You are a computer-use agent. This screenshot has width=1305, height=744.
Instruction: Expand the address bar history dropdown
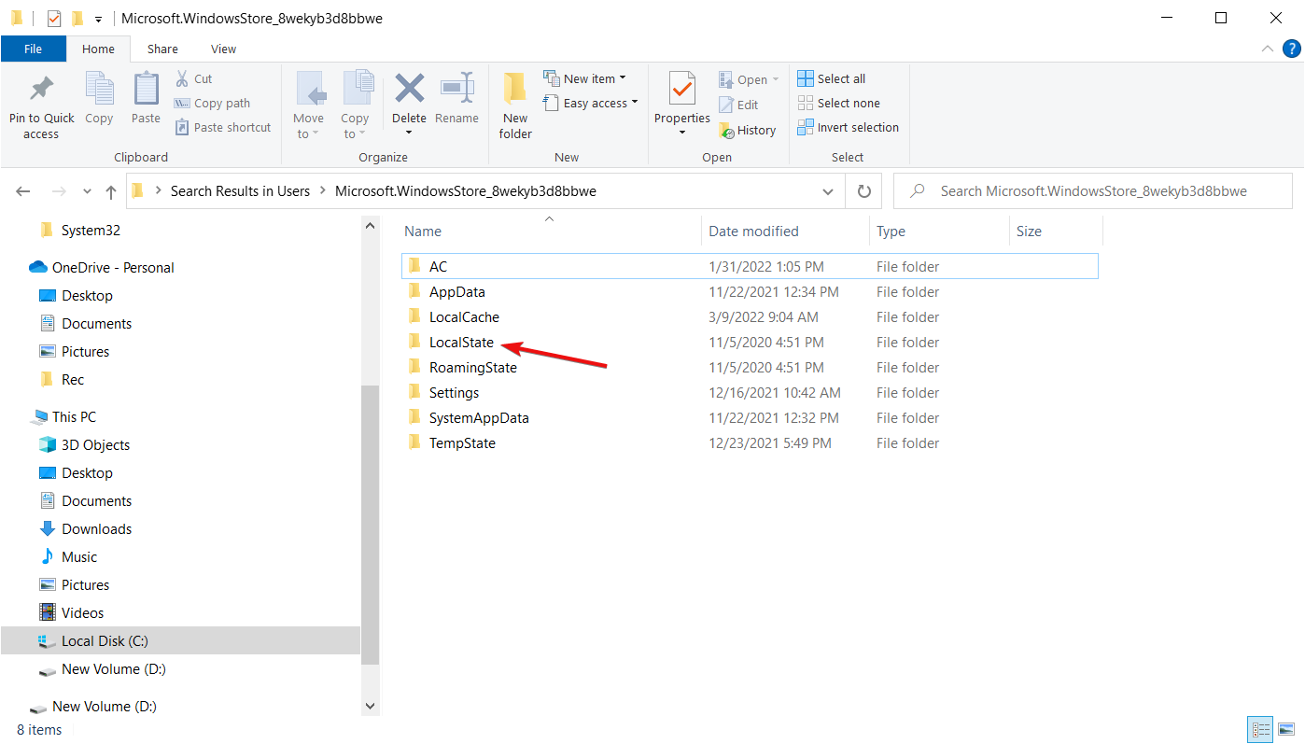[x=827, y=191]
